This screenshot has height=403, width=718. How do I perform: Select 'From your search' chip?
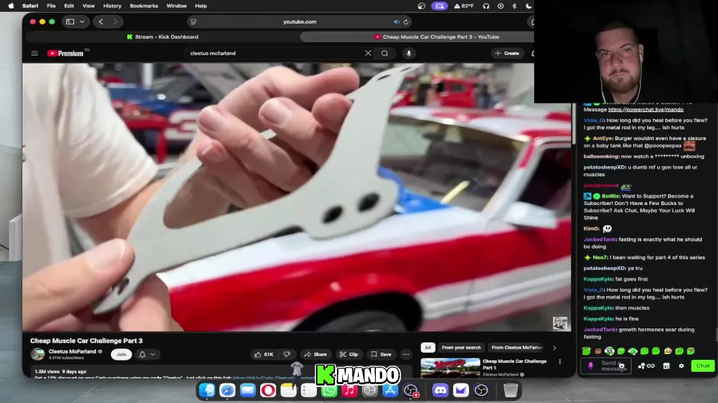pyautogui.click(x=461, y=348)
